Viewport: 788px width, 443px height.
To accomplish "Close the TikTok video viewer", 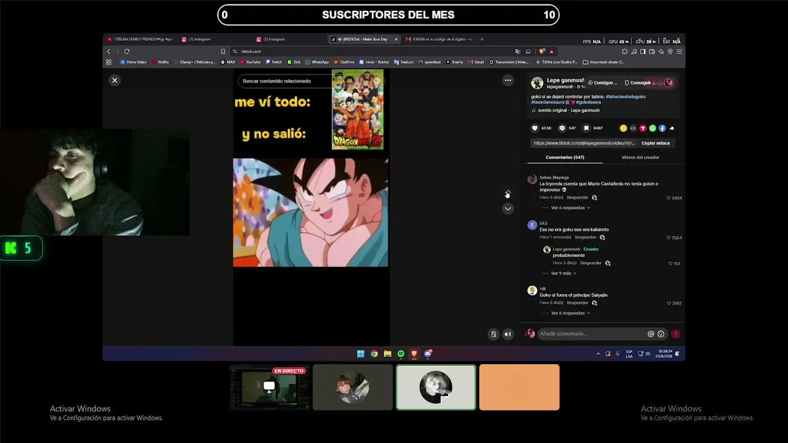I will pyautogui.click(x=115, y=81).
